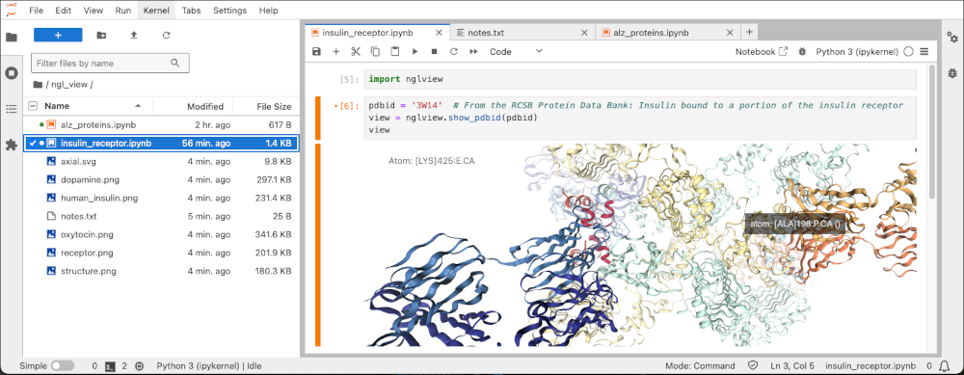Viewport: 964px width, 375px height.
Task: Close the notes.txt tab
Action: click(584, 32)
